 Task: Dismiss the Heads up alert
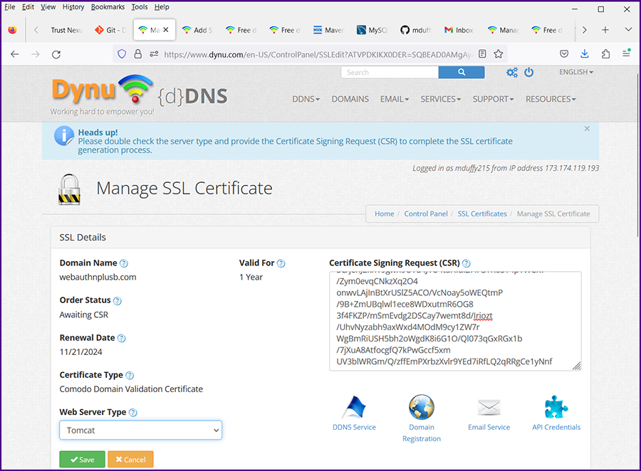pos(587,129)
